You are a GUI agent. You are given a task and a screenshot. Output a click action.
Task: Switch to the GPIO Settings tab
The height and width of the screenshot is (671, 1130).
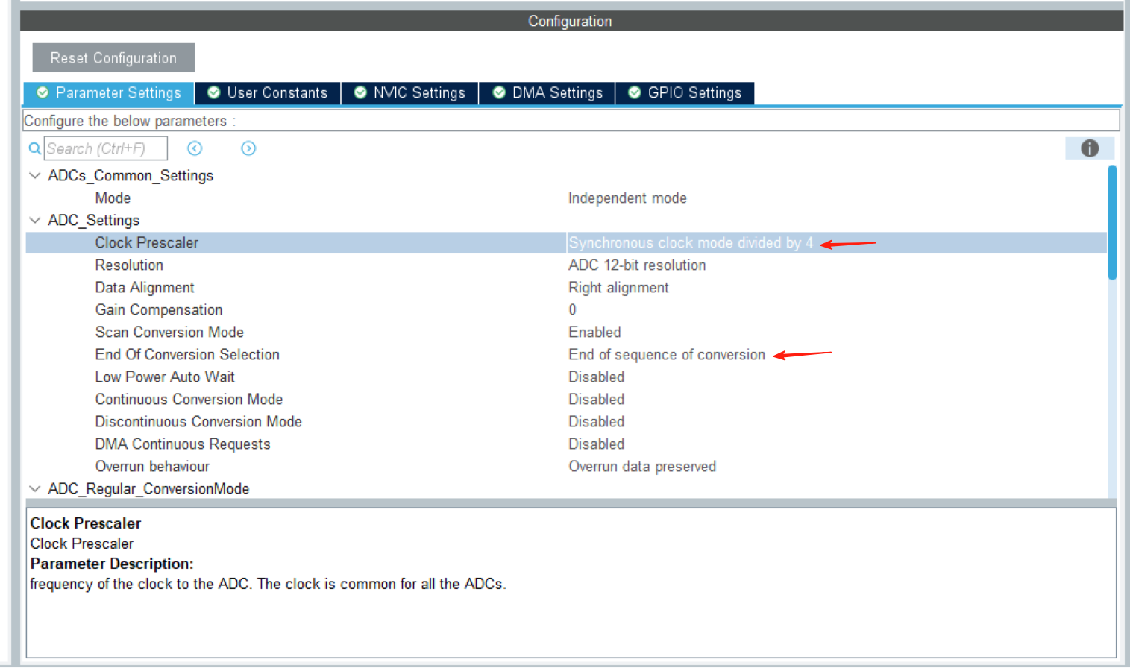click(685, 93)
